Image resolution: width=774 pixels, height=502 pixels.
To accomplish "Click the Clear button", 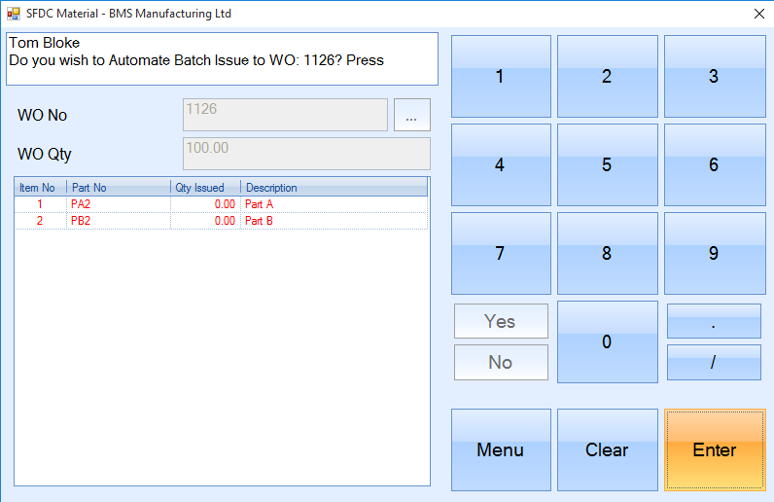I will point(608,449).
